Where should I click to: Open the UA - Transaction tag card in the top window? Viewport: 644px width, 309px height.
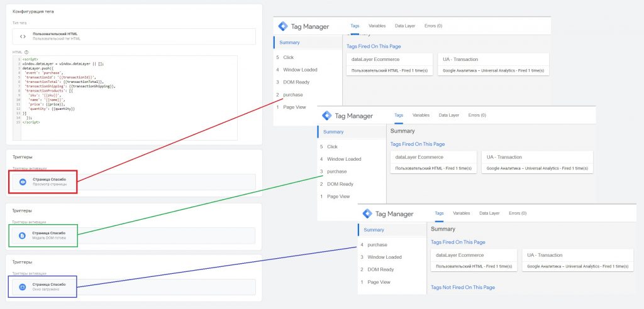coord(493,65)
